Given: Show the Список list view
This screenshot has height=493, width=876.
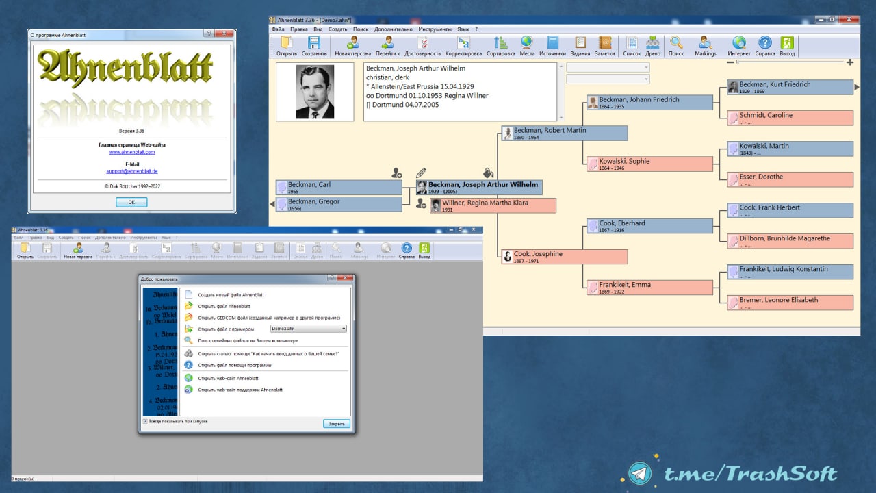Looking at the screenshot, I should point(632,46).
